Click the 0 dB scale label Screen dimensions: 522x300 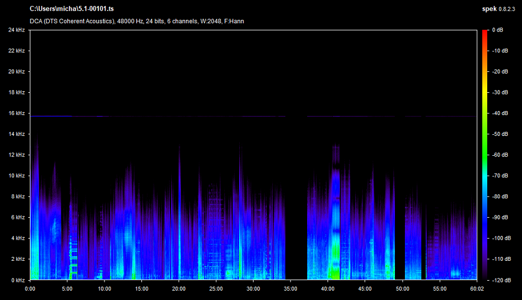point(497,30)
